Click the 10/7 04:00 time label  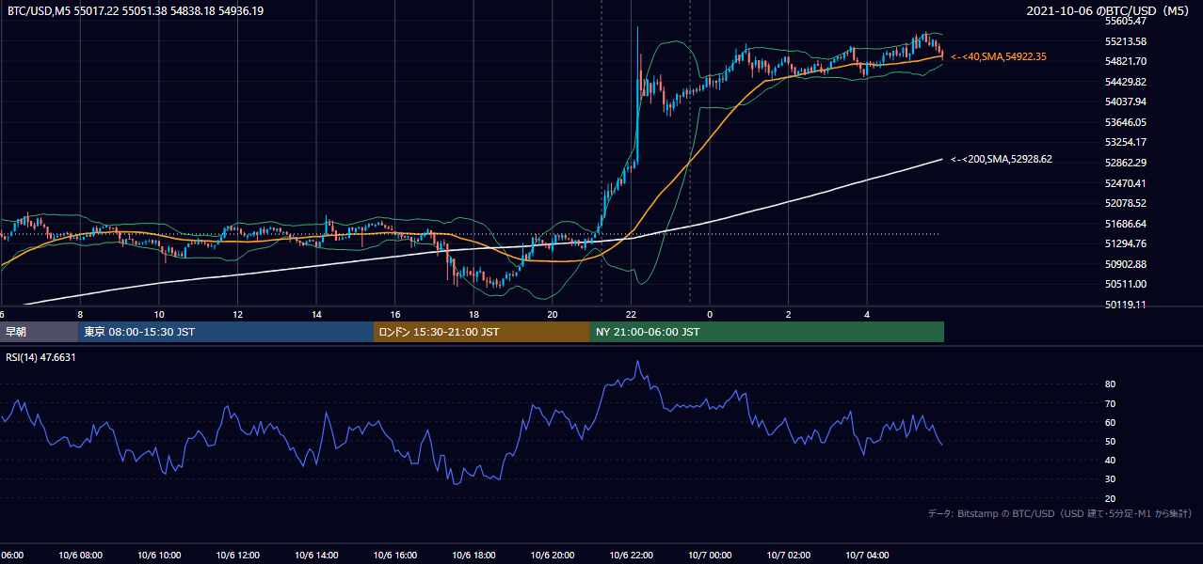866,556
